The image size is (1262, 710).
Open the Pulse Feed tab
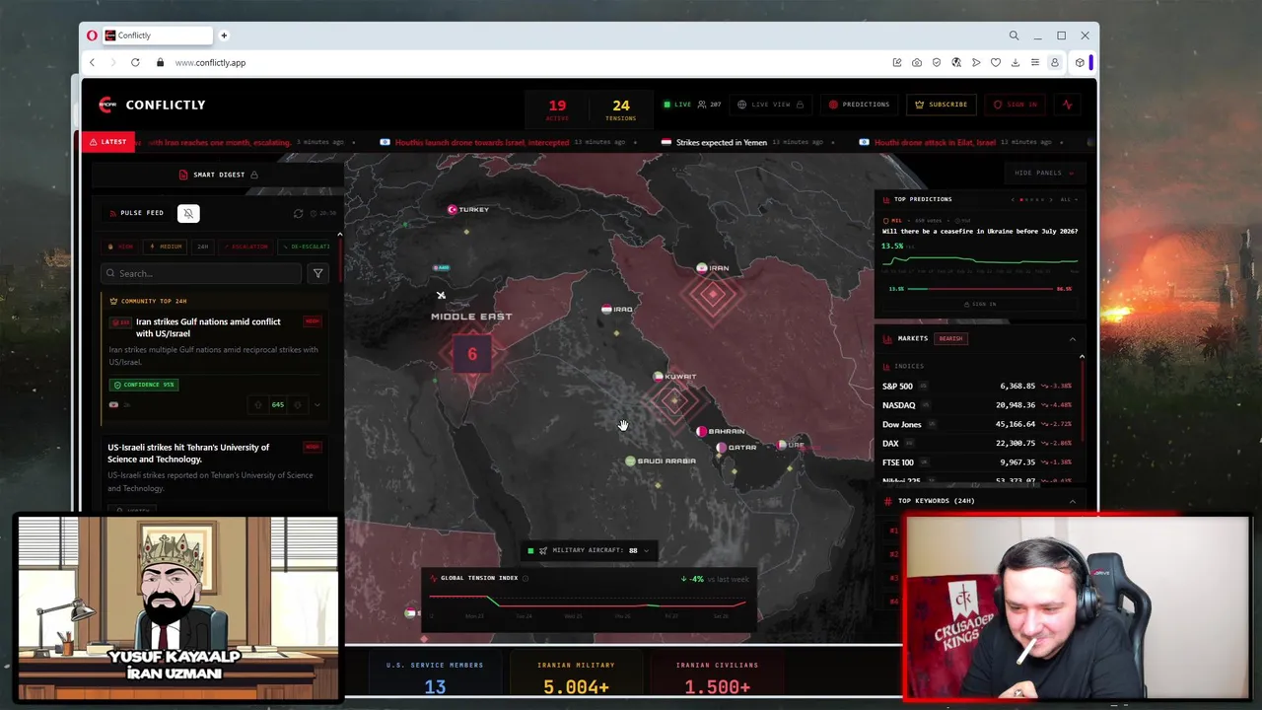pos(135,213)
